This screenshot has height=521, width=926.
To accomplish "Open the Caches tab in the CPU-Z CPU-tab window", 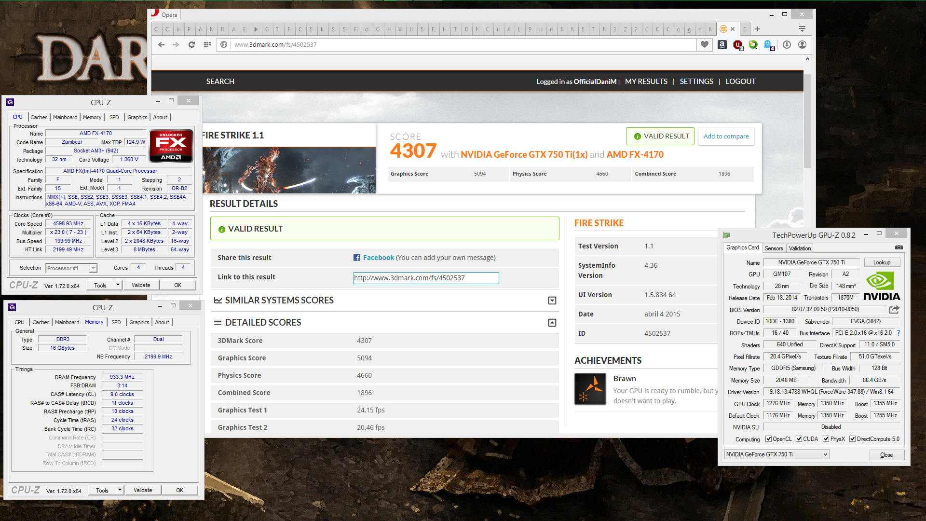I will pos(39,117).
